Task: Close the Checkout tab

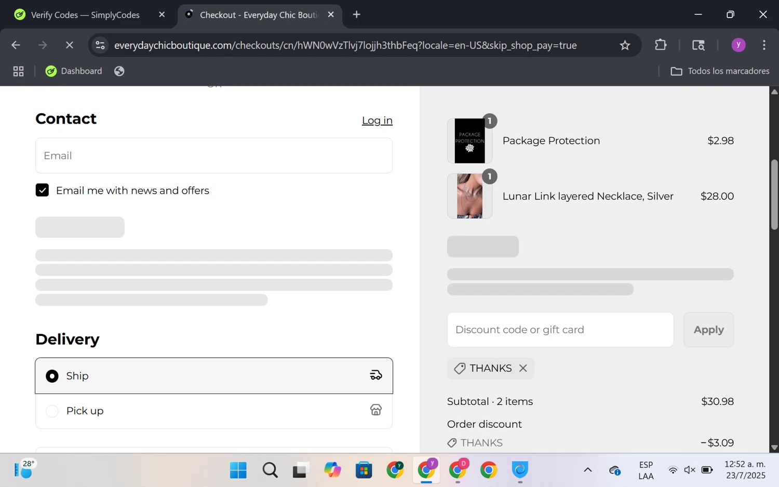Action: coord(331,15)
